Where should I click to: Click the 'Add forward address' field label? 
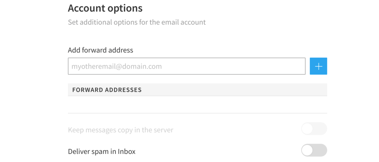coord(100,50)
